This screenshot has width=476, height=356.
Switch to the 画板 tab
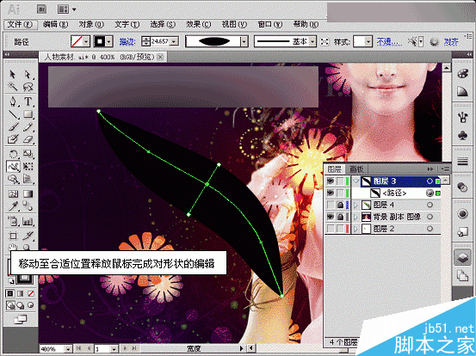coord(356,169)
